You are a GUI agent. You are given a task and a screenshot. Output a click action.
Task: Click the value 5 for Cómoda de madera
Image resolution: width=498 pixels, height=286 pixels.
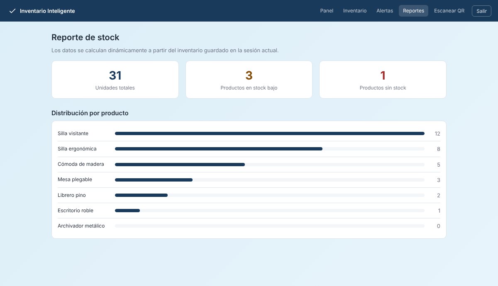439,165
